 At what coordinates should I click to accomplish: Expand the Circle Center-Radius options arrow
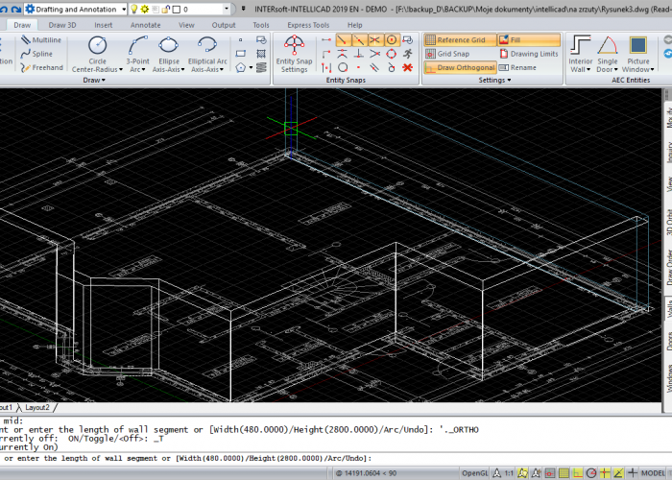pos(121,69)
